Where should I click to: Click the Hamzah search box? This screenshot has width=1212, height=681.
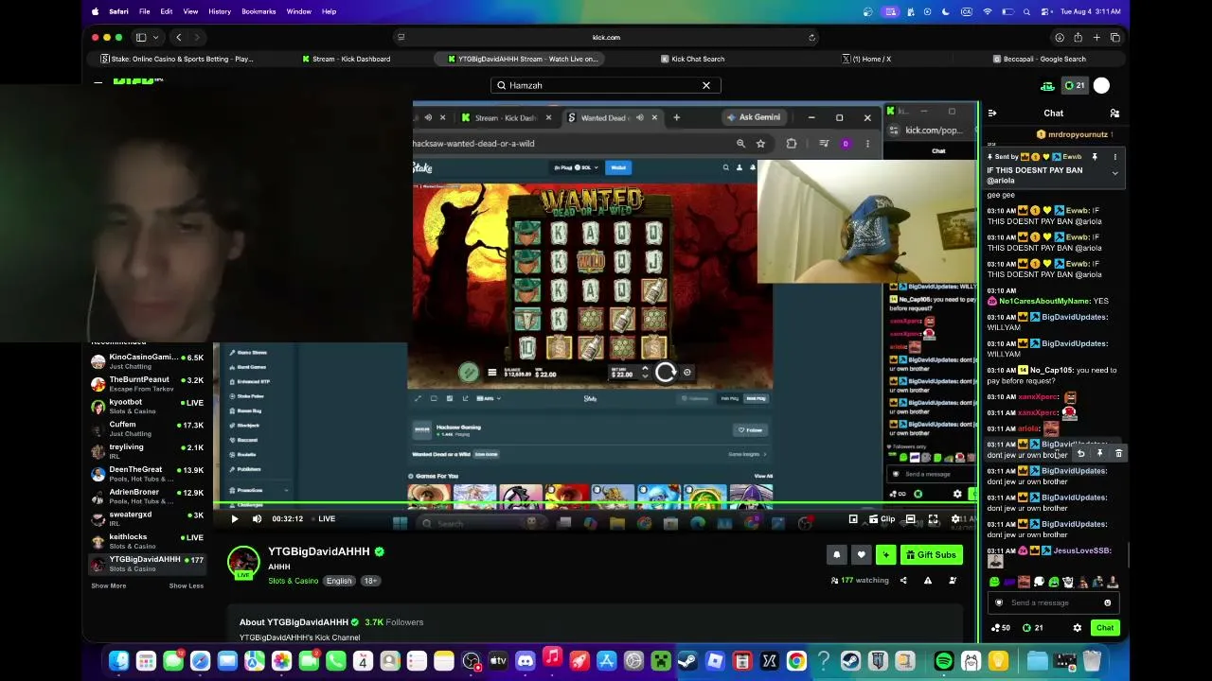pyautogui.click(x=605, y=85)
